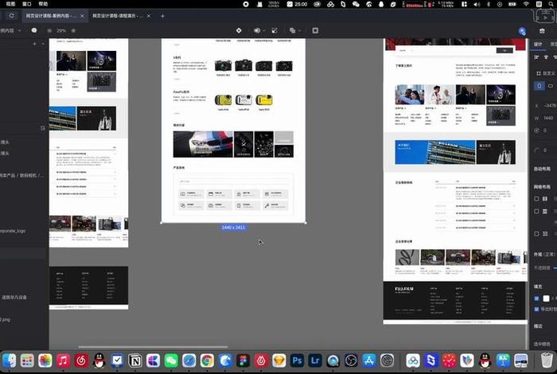Enable the first grid layout checkbox
557x374 pixels.
click(x=536, y=199)
